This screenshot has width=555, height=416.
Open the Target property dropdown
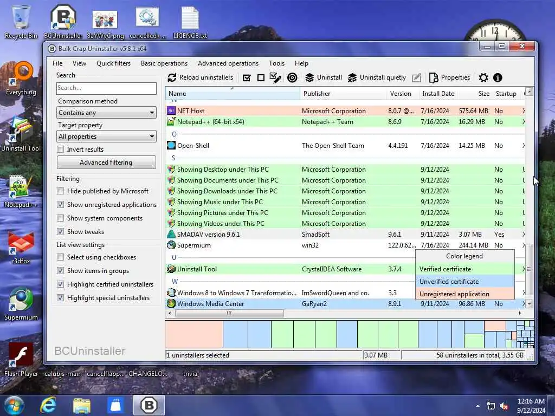(x=106, y=136)
